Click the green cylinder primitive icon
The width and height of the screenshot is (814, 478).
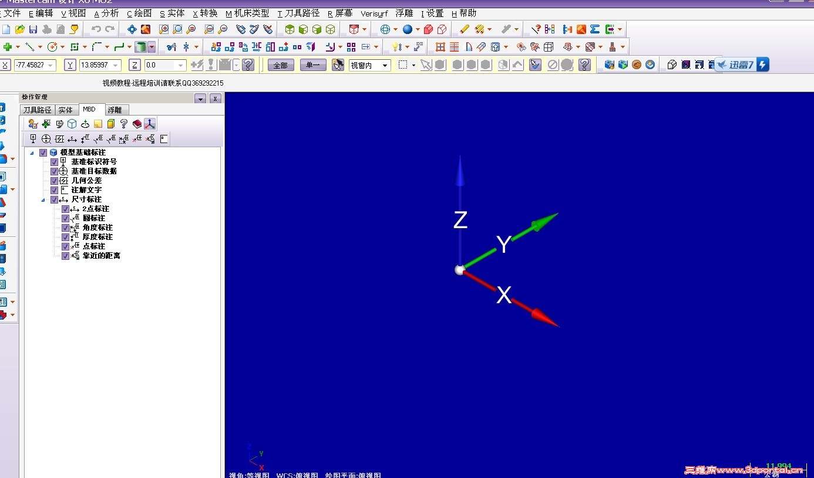point(140,46)
